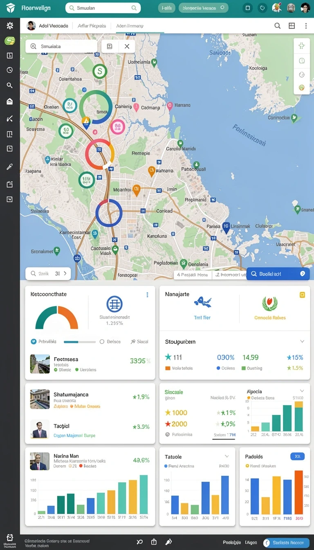Click the gear icon in left sidebar
Image resolution: width=314 pixels, height=550 pixels.
[x=10, y=25]
